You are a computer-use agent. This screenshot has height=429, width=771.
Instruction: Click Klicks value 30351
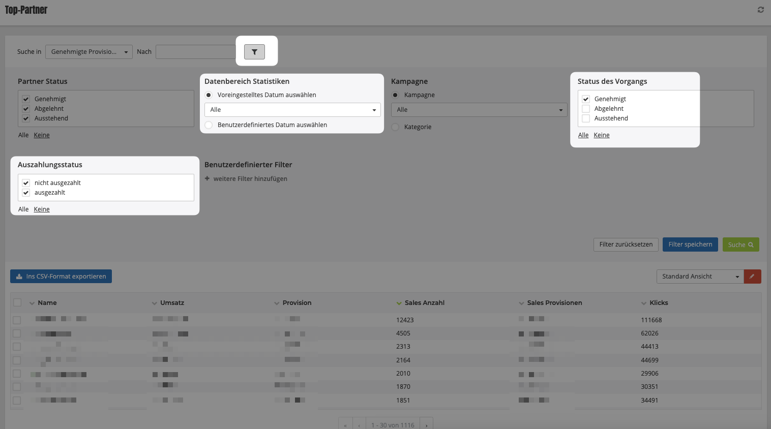click(650, 387)
